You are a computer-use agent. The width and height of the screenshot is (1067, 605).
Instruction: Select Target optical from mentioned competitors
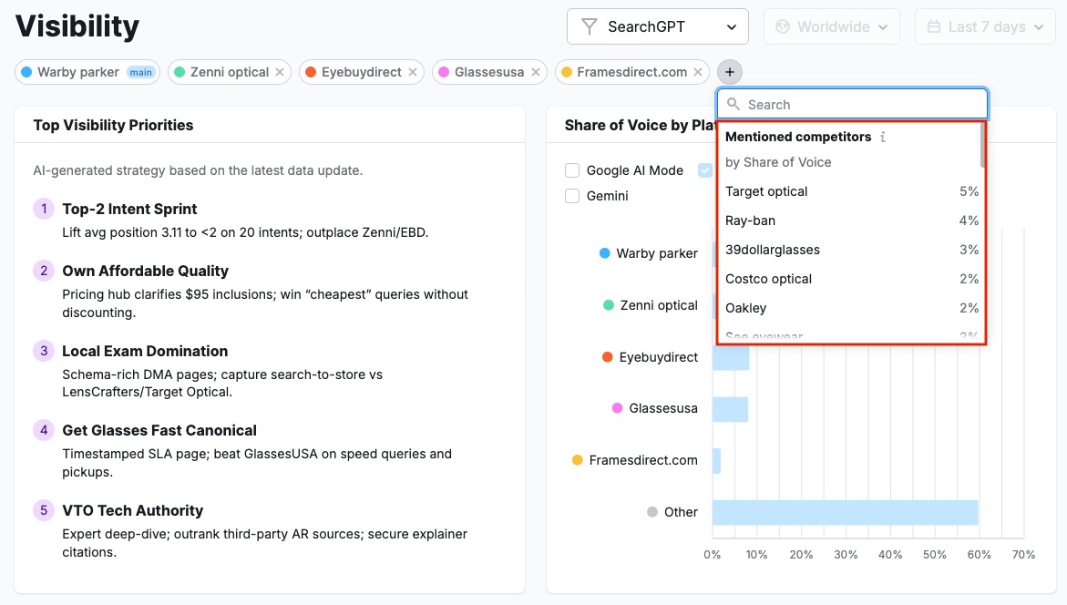pos(851,192)
